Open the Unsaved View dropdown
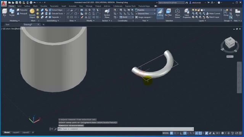The height and width of the screenshot is (137, 244). tap(145, 14)
